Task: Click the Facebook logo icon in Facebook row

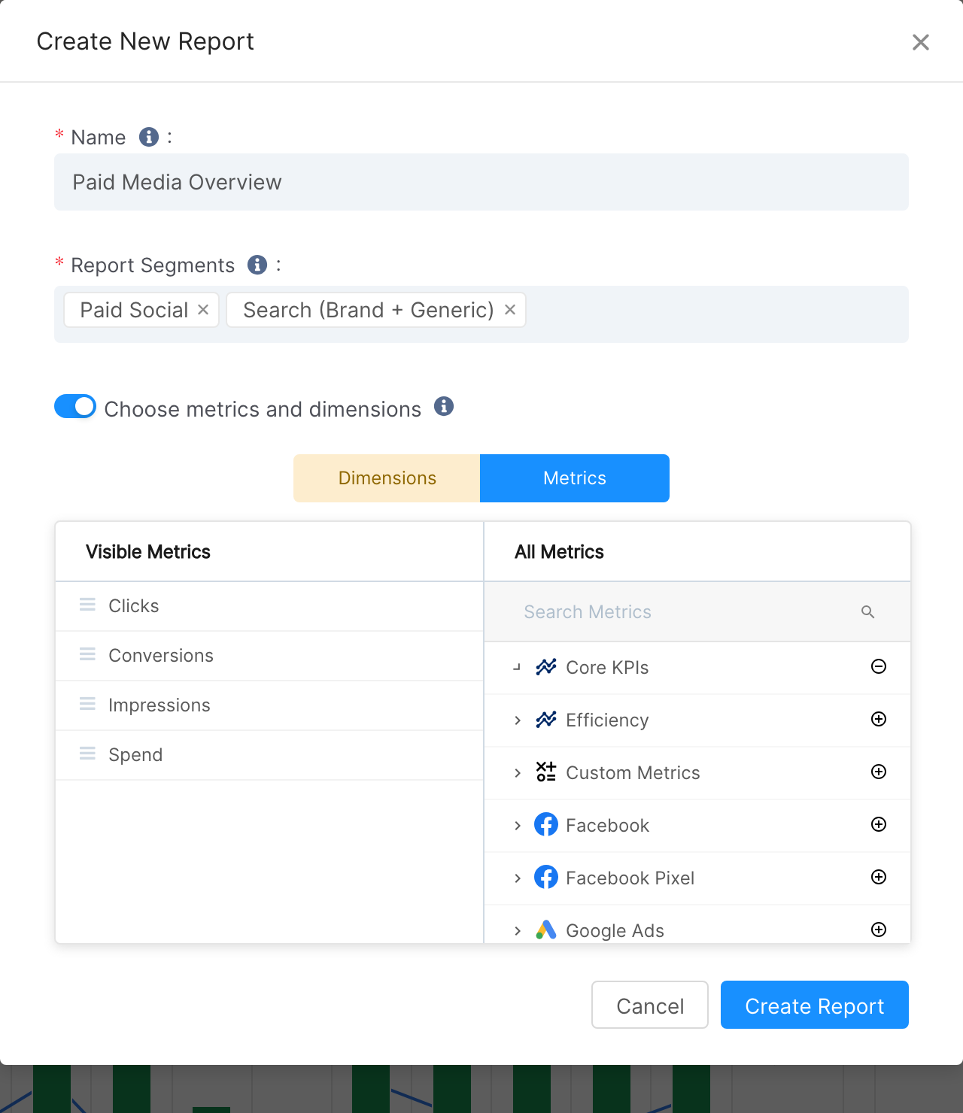Action: (x=546, y=824)
